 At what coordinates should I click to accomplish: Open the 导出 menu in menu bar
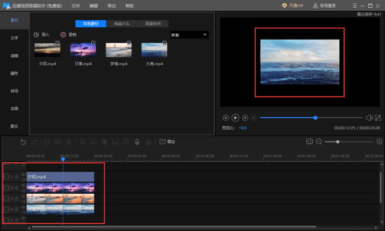111,6
